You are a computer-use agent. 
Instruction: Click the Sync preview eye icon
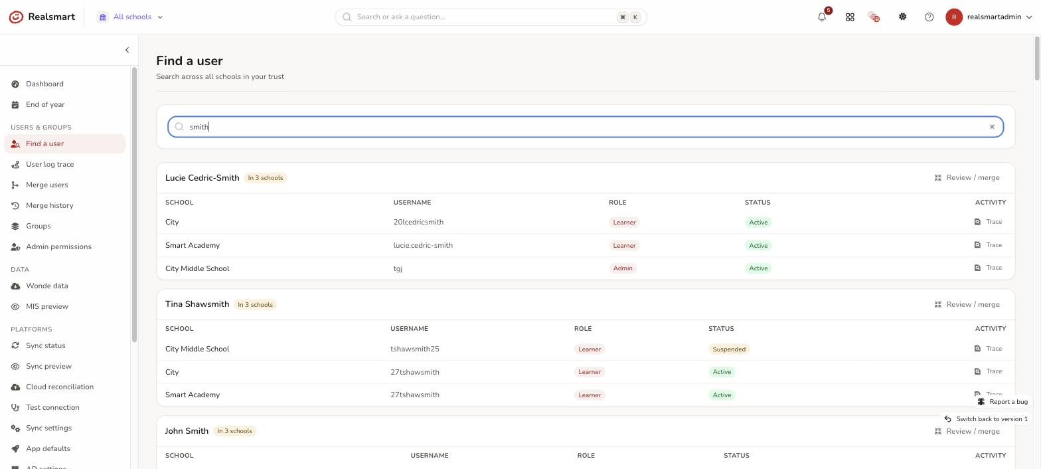pos(15,366)
